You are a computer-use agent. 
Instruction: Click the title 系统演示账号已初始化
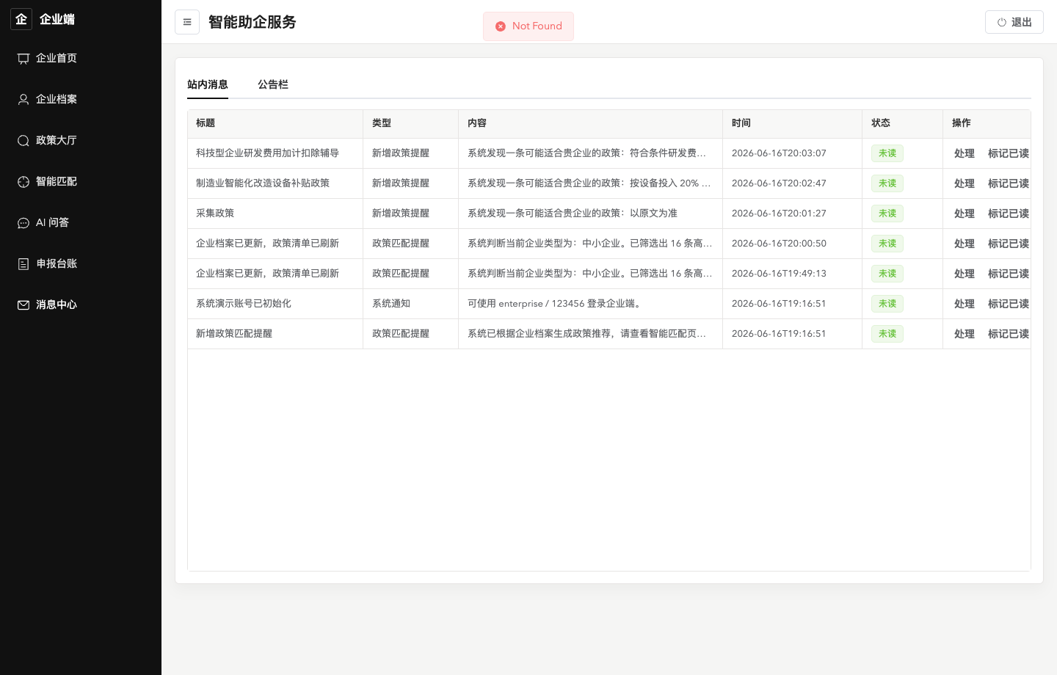click(x=244, y=304)
